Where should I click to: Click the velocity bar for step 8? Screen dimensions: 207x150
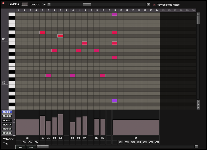[61, 124]
